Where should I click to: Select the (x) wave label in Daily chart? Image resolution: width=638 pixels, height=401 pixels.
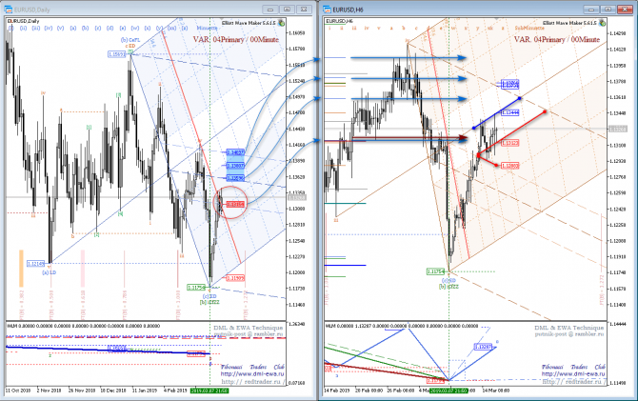coord(148,28)
